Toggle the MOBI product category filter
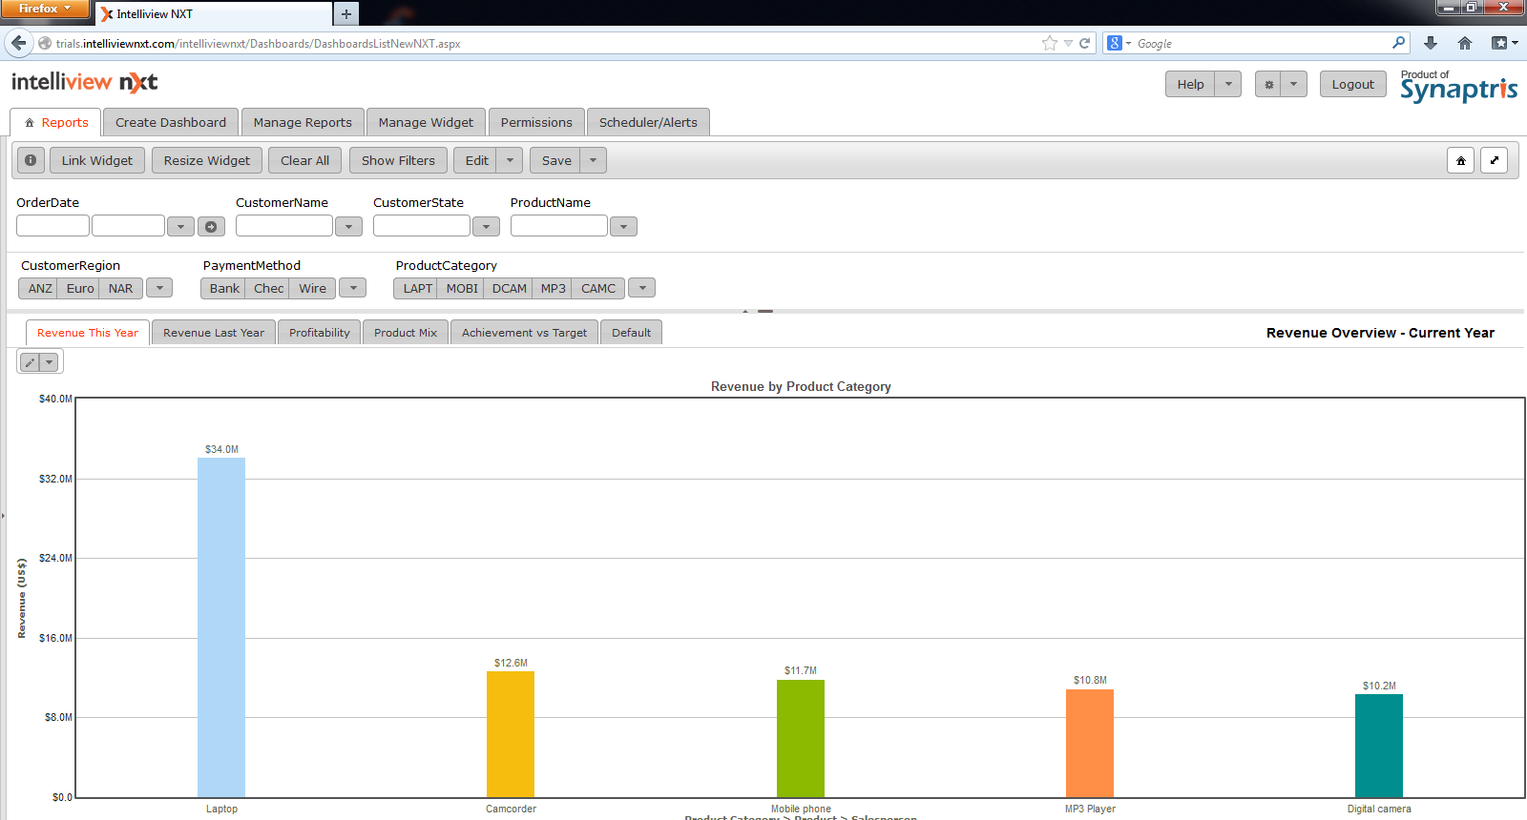 tap(462, 288)
